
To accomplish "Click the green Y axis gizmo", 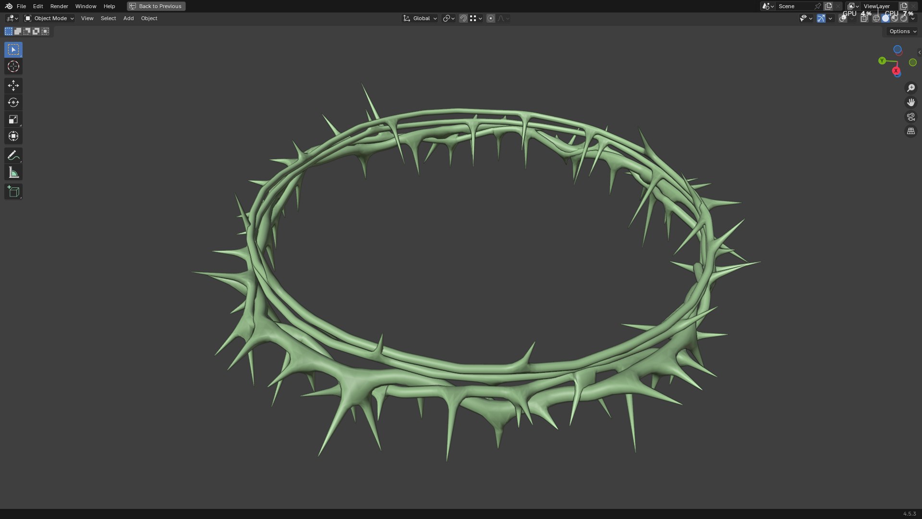I will (882, 61).
